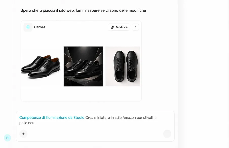This screenshot has width=229, height=148.
Task: Click the 'pelle nera' text line
Action: point(27,123)
